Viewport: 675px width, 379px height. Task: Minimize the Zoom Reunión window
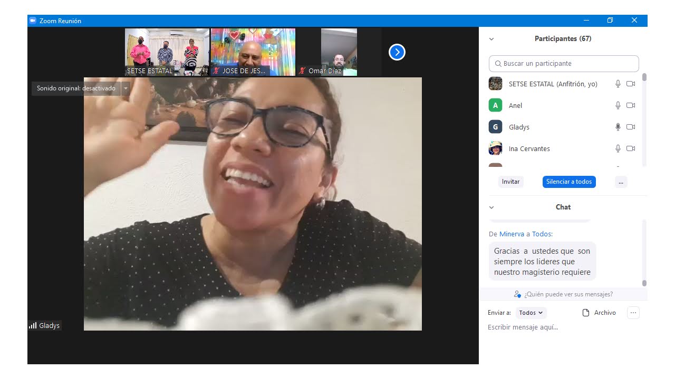(x=586, y=21)
